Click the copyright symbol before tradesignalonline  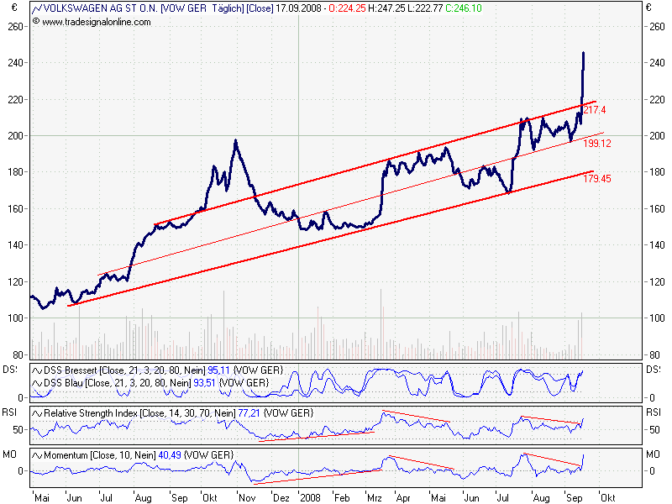click(x=36, y=21)
